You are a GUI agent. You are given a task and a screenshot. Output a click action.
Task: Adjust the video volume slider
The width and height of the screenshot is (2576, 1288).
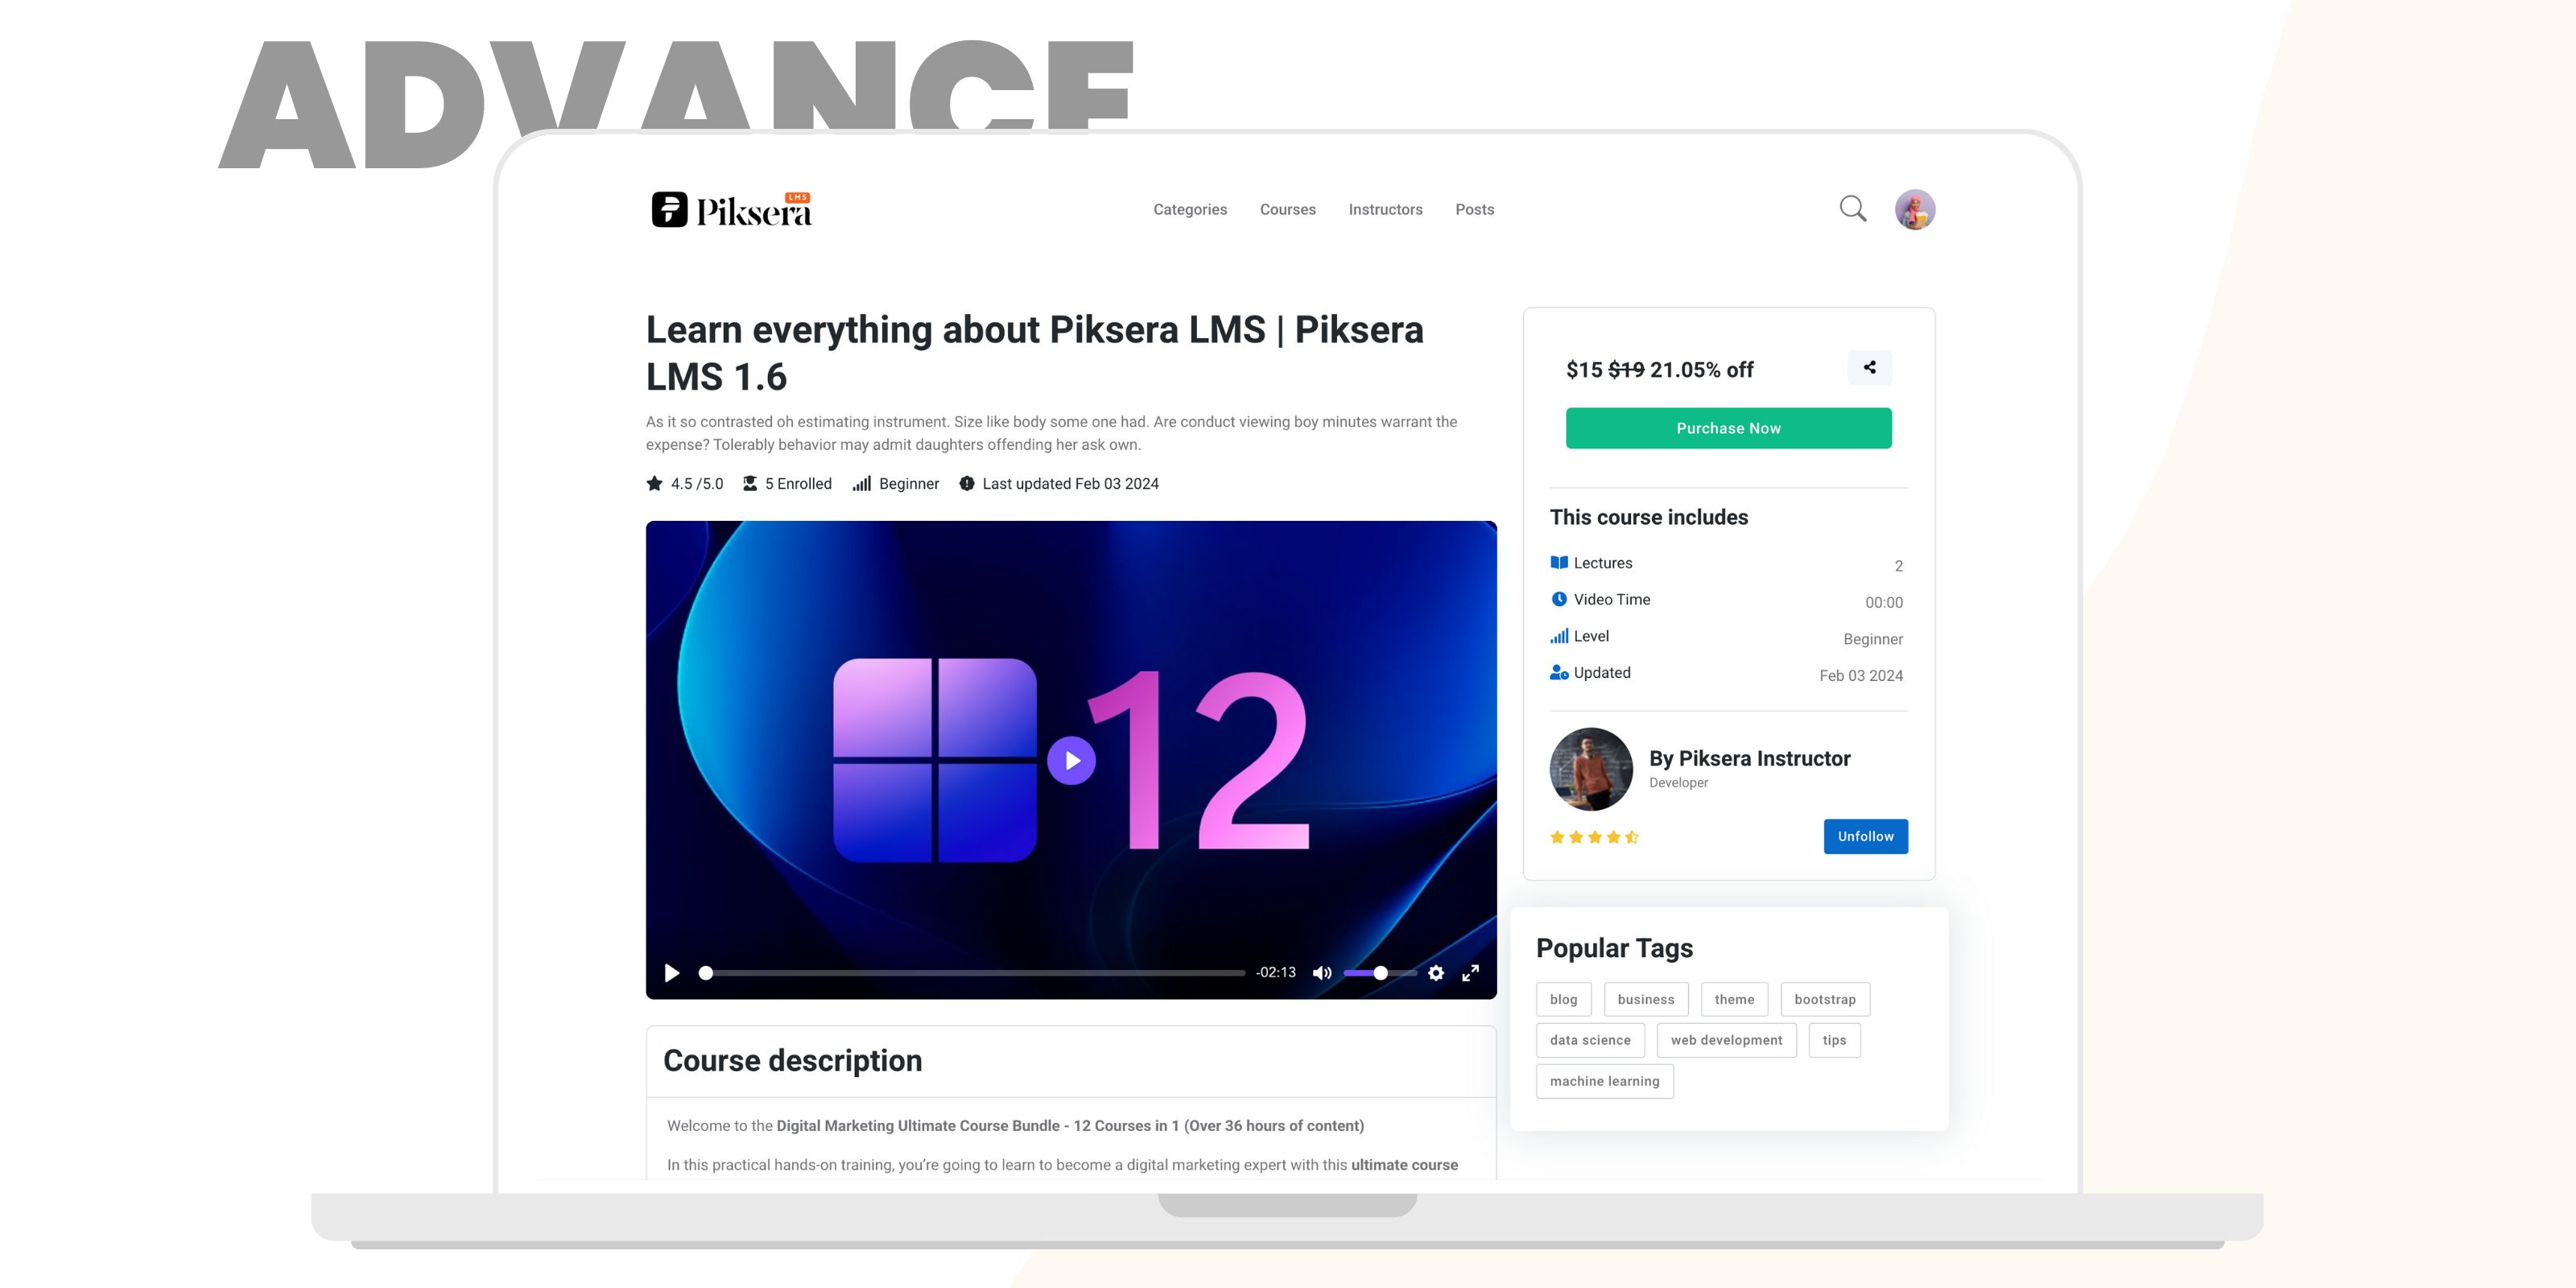point(1379,973)
